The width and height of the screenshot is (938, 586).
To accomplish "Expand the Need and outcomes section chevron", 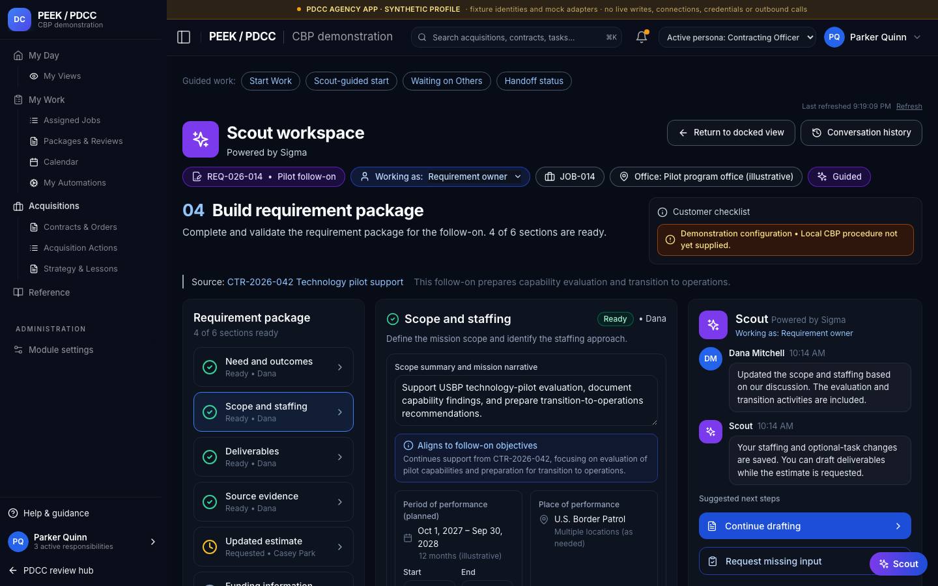I will (340, 367).
